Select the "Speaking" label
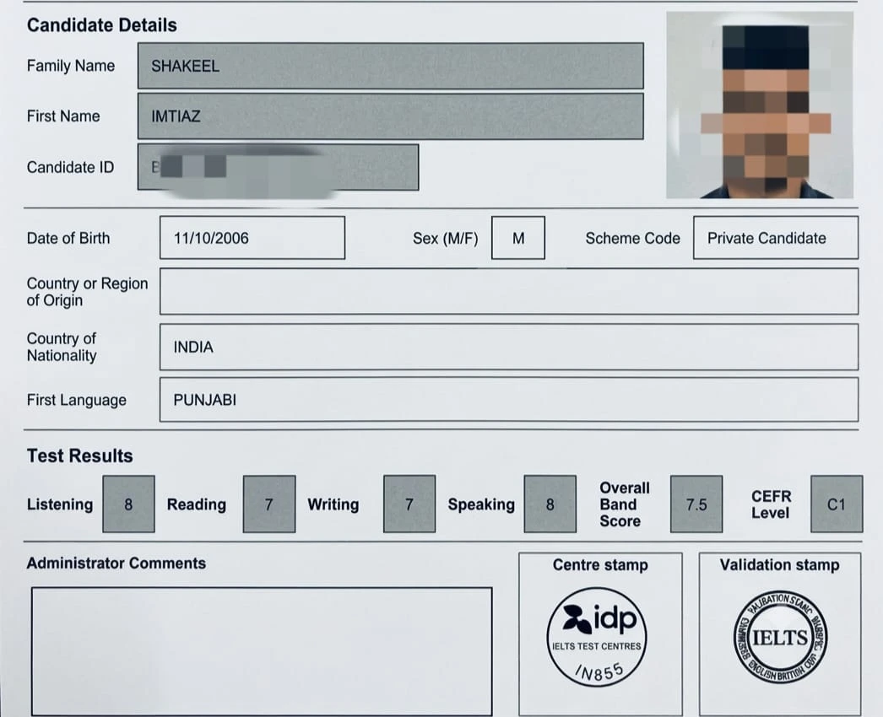This screenshot has height=717, width=883. (x=481, y=504)
